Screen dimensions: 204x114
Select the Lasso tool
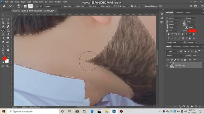(3, 19)
